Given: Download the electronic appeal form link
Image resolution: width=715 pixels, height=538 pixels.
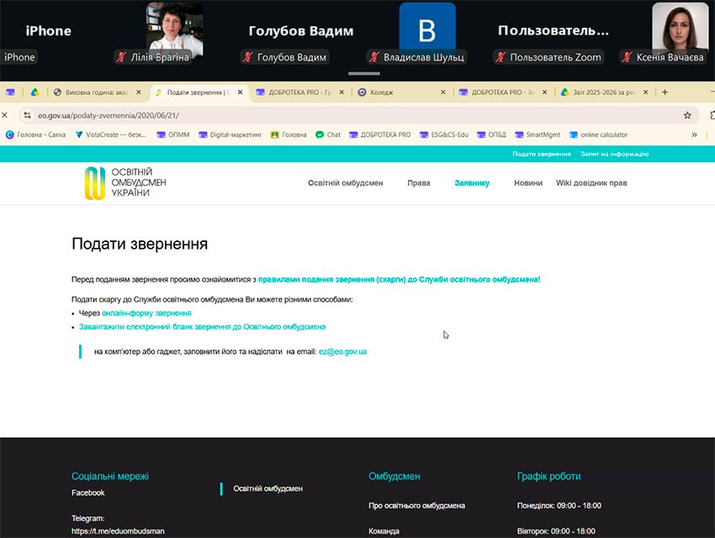Looking at the screenshot, I should click(202, 327).
